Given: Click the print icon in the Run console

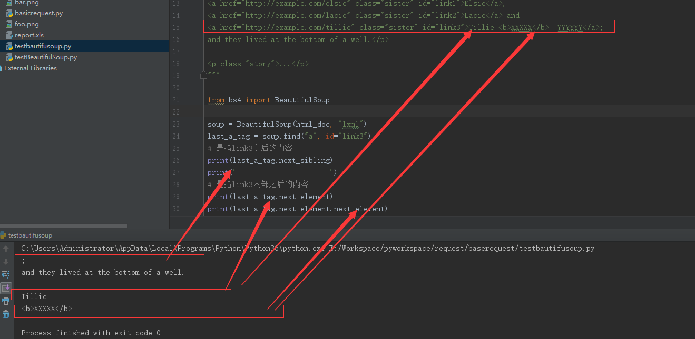Looking at the screenshot, I should [x=6, y=301].
